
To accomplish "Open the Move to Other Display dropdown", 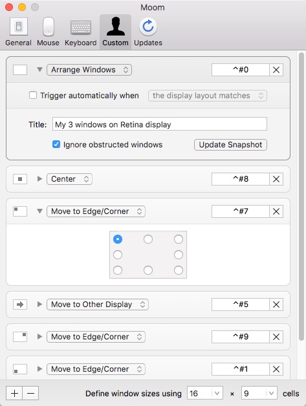I will (x=98, y=304).
